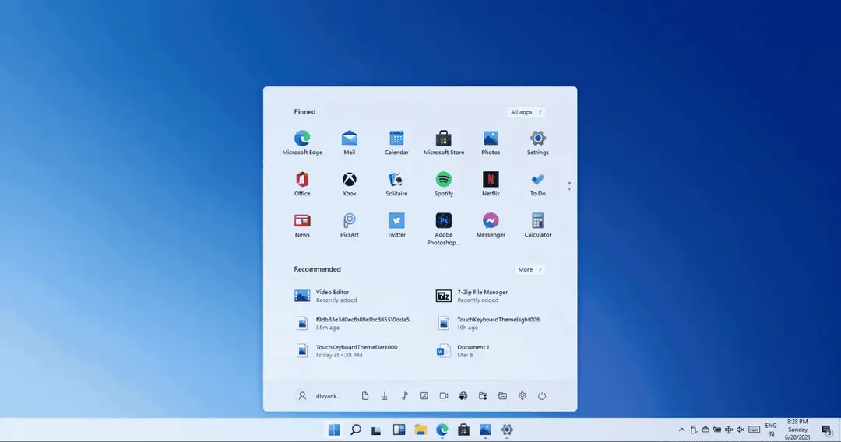Image resolution: width=841 pixels, height=442 pixels.
Task: Open OneDrive cloud tray icon
Action: tap(706, 430)
